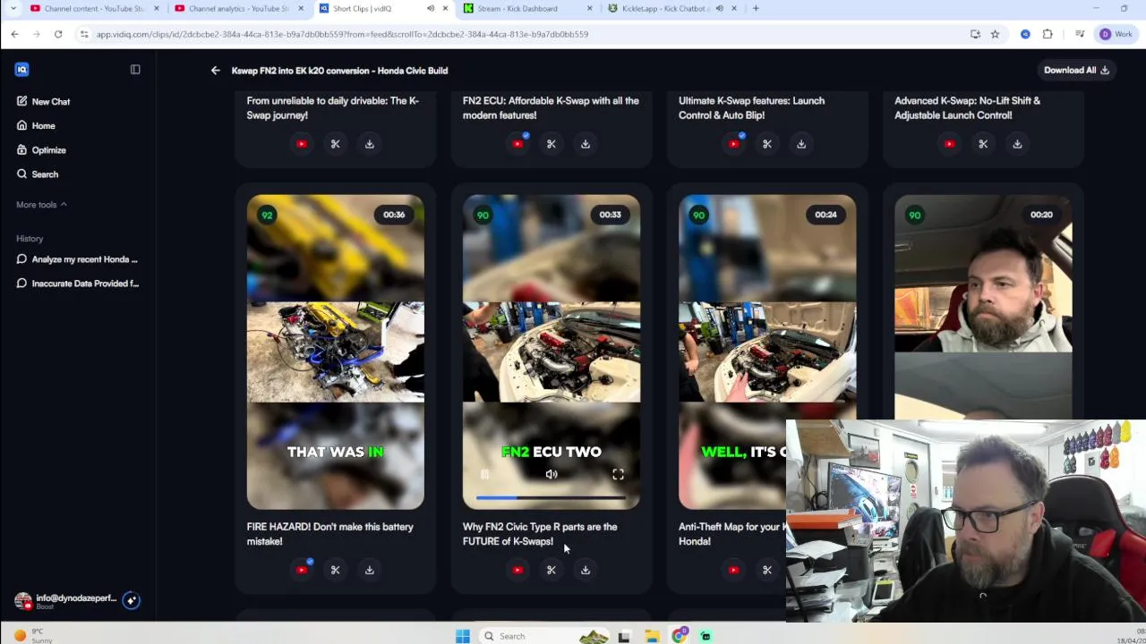Seek on the 'FN2 ECU TWO' clip progress bar
Image resolution: width=1146 pixels, height=644 pixels.
551,497
